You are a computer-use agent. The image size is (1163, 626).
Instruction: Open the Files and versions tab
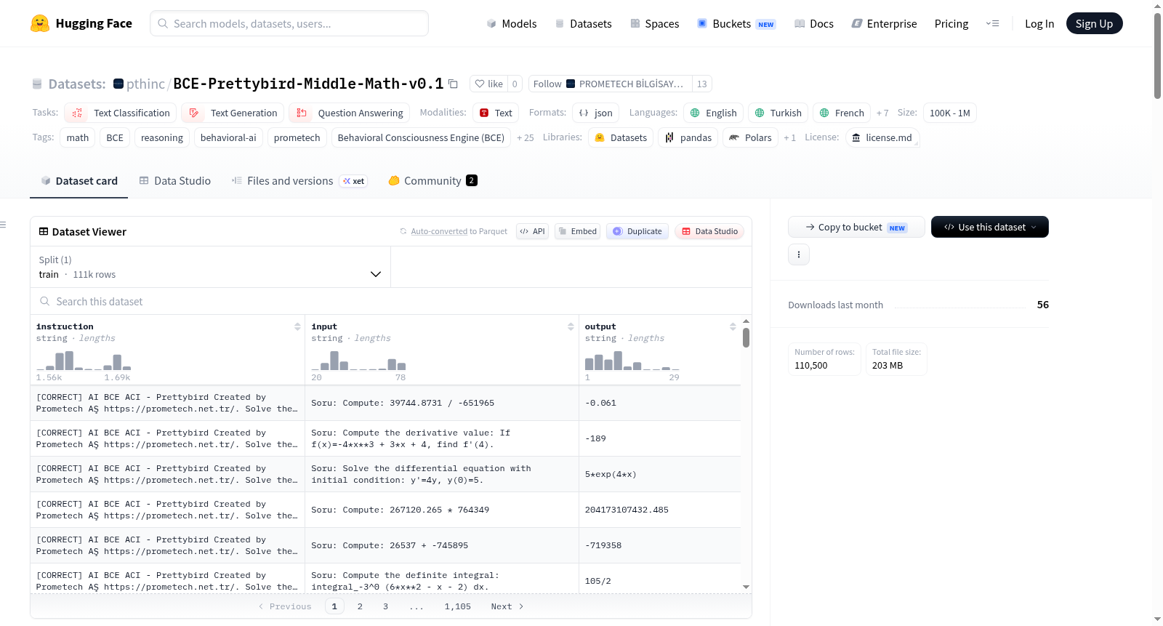[x=299, y=180]
